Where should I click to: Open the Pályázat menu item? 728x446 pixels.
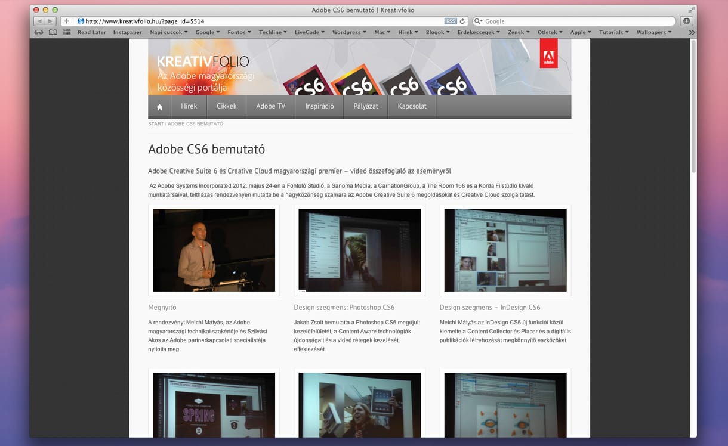[366, 107]
